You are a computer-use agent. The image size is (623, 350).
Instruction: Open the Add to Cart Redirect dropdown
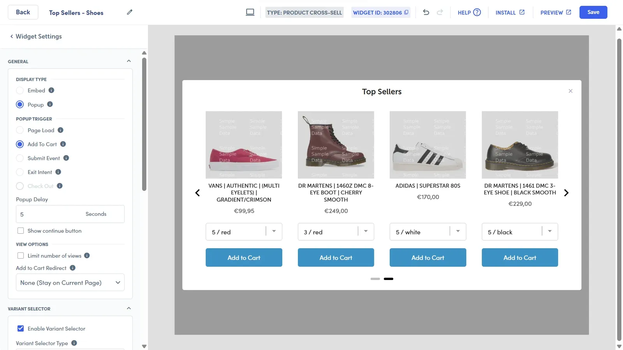tap(70, 283)
